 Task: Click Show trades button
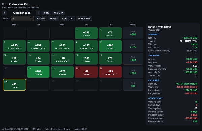[84, 18]
